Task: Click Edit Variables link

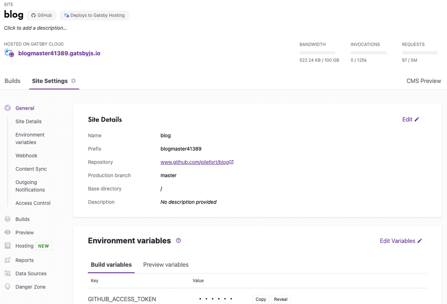Action: click(401, 241)
